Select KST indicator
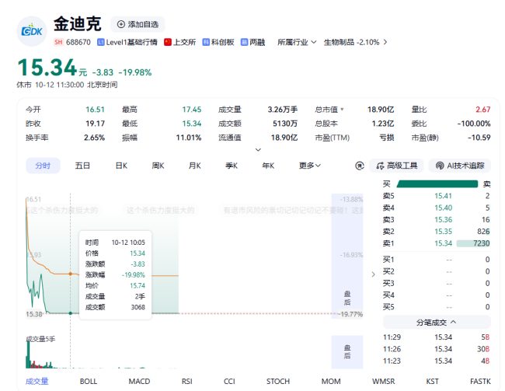Image resolution: width=505 pixels, height=391 pixels. click(432, 382)
